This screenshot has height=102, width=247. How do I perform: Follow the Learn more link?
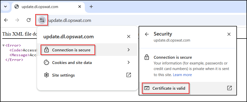(x=182, y=75)
